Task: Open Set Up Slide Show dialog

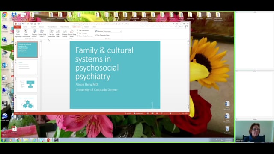Action: tap(51, 33)
